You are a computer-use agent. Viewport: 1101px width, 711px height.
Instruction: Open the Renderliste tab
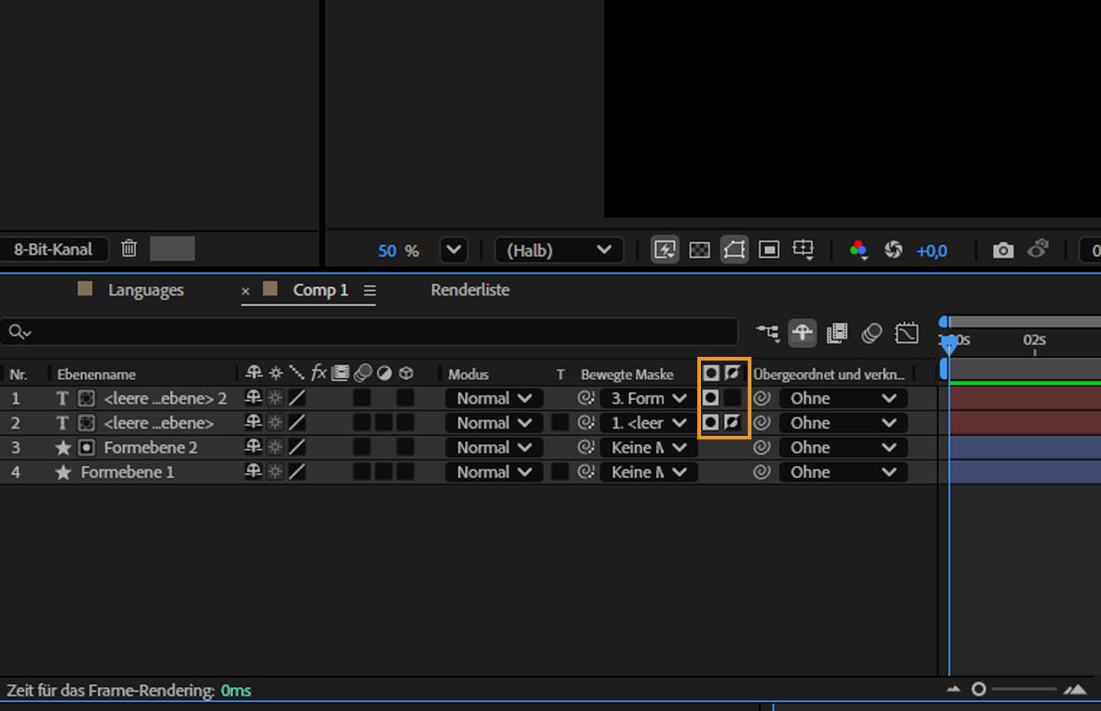coord(470,290)
